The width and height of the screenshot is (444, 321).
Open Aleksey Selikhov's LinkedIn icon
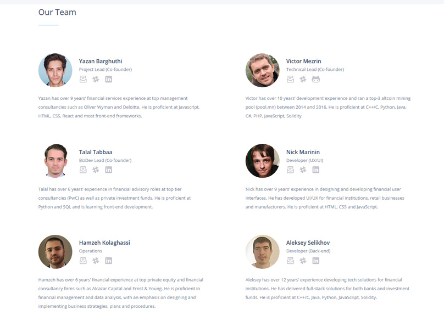316,261
